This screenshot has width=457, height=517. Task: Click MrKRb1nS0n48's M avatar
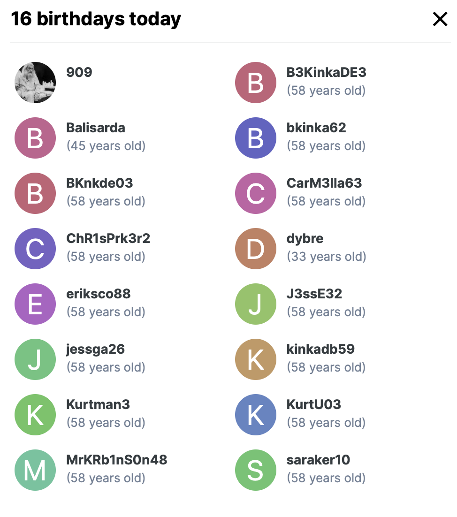coord(35,470)
